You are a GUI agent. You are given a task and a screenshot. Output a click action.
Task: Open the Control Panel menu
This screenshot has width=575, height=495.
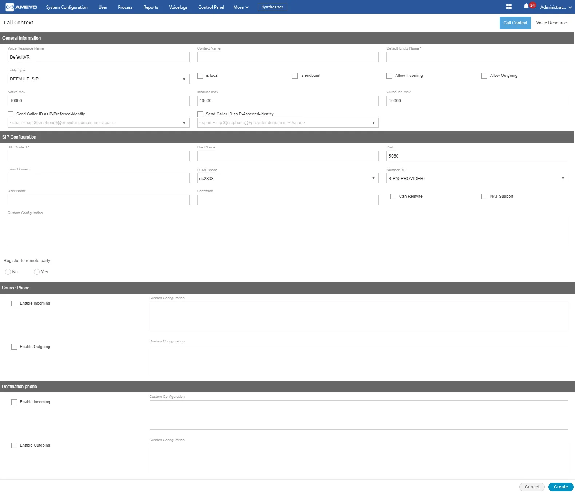(211, 7)
